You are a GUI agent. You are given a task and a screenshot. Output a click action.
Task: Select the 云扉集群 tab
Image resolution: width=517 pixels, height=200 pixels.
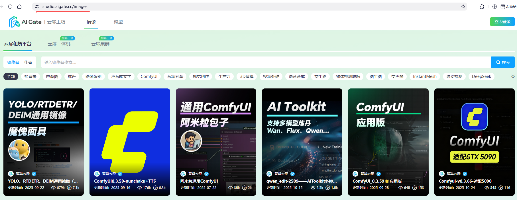pyautogui.click(x=100, y=44)
